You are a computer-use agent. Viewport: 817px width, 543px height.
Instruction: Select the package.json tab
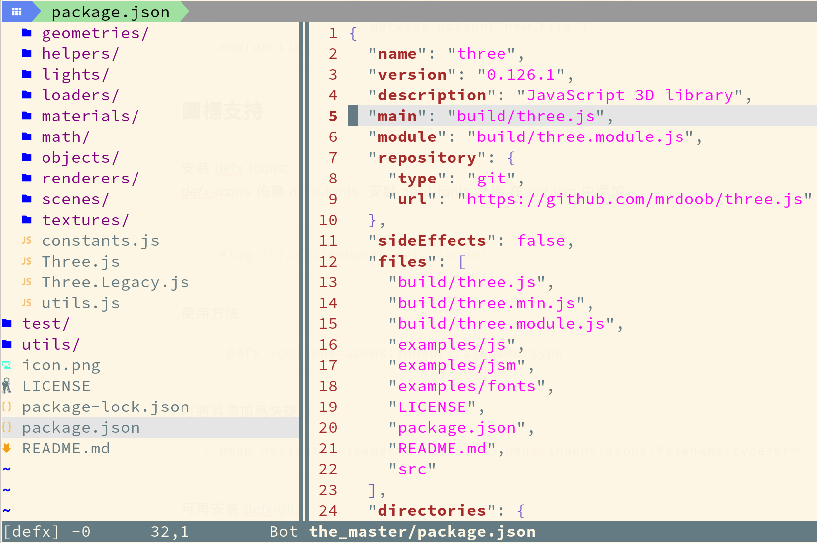pyautogui.click(x=110, y=12)
